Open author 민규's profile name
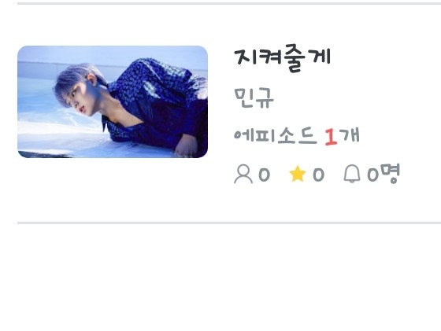Image resolution: width=441 pixels, height=331 pixels. coord(254,97)
